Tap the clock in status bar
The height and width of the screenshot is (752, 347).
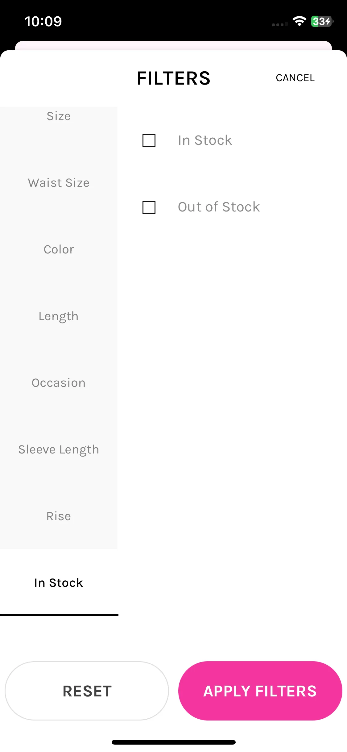point(43,21)
